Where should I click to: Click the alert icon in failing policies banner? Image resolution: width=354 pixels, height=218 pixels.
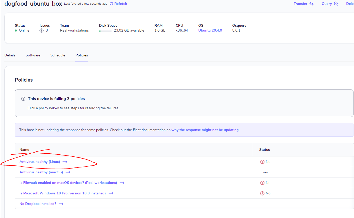(23, 99)
